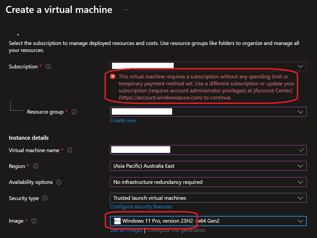Open the Availability options dropdown
This screenshot has width=317, height=238.
300,182
